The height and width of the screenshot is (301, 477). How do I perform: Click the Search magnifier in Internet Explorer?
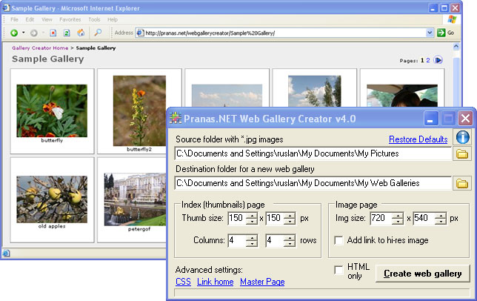(98, 33)
